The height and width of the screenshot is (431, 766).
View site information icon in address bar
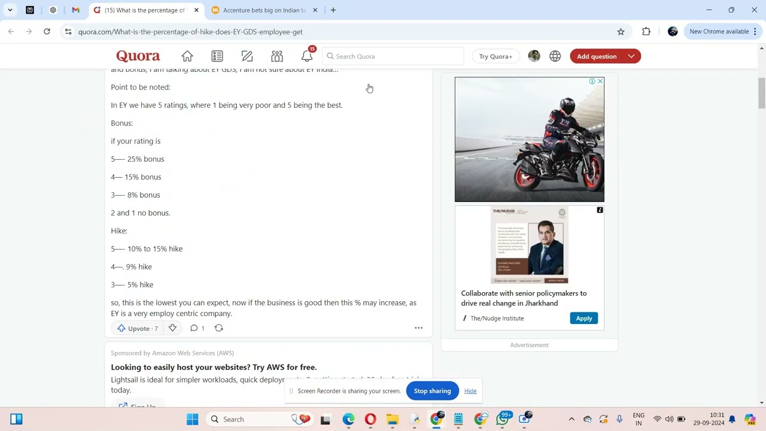click(68, 32)
